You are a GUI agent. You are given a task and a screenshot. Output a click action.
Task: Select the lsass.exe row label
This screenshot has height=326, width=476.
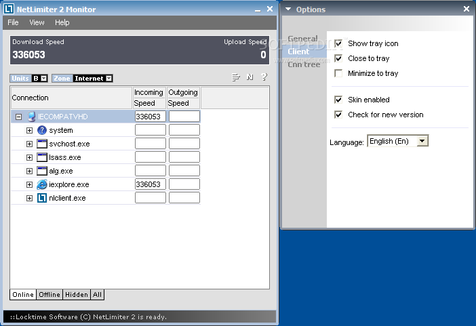(x=65, y=157)
